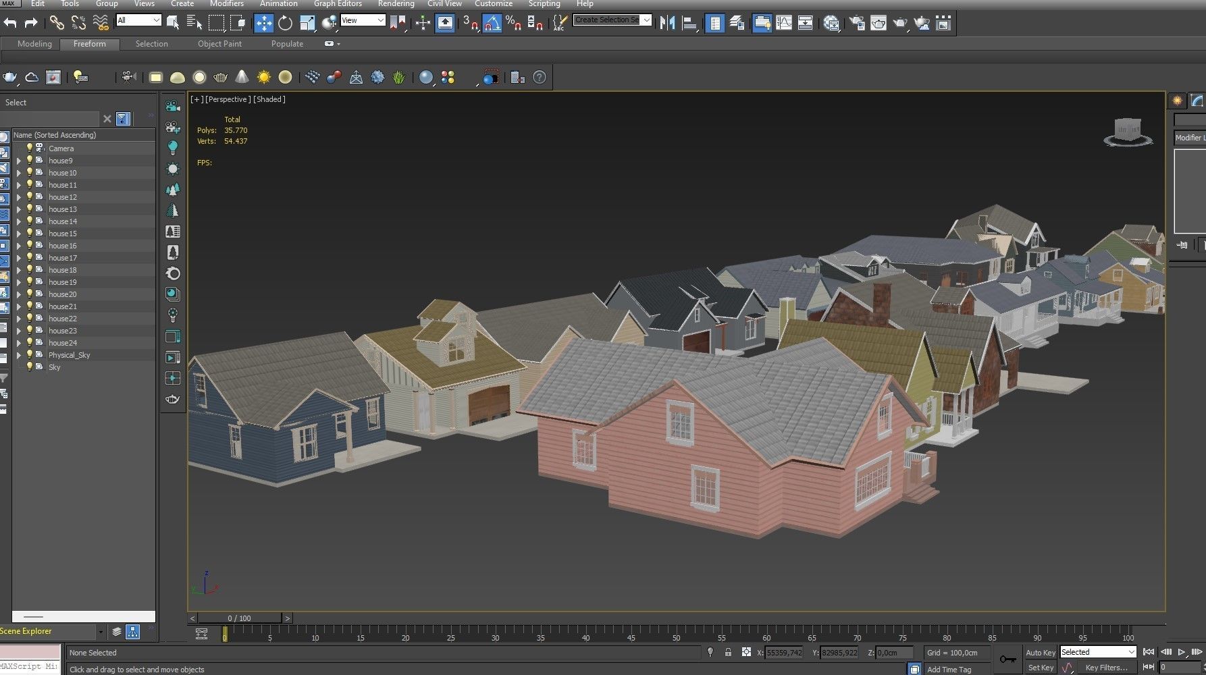Select house20 in the Scene Explorer
Screen dimensions: 1206x675
point(63,294)
